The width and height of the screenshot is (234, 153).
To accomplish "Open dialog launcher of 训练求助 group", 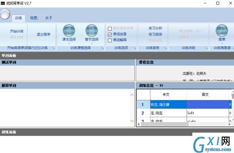I will coord(206,48).
